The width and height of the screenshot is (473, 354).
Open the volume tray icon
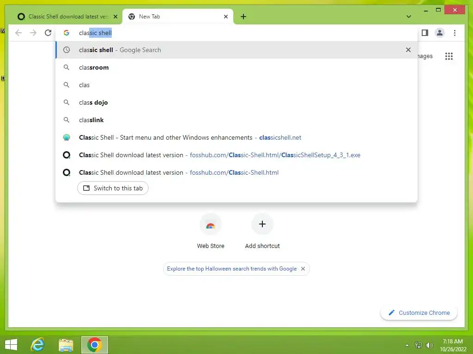[x=430, y=345]
